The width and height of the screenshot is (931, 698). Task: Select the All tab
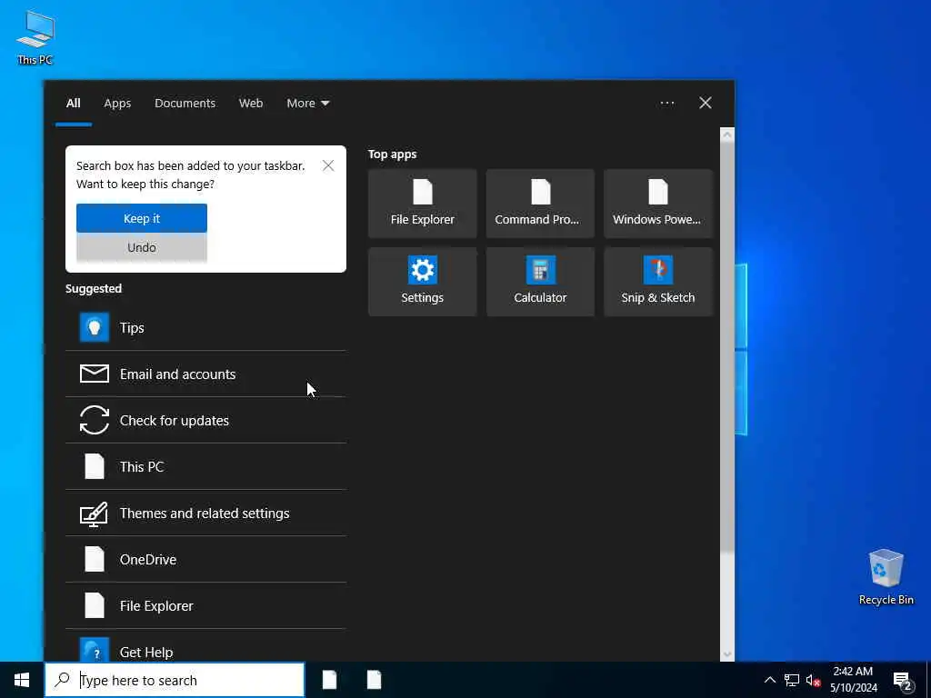[74, 104]
